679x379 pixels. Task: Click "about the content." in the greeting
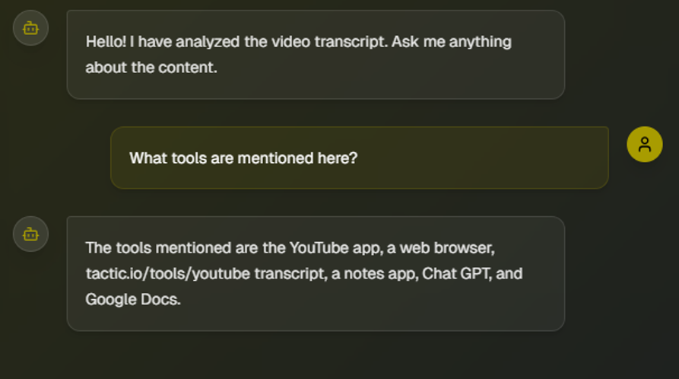pos(151,68)
